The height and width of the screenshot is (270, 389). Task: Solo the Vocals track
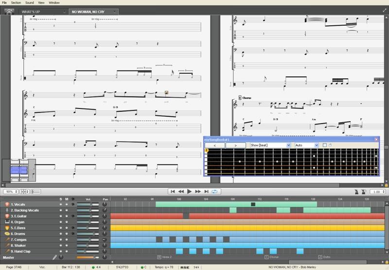click(x=61, y=204)
